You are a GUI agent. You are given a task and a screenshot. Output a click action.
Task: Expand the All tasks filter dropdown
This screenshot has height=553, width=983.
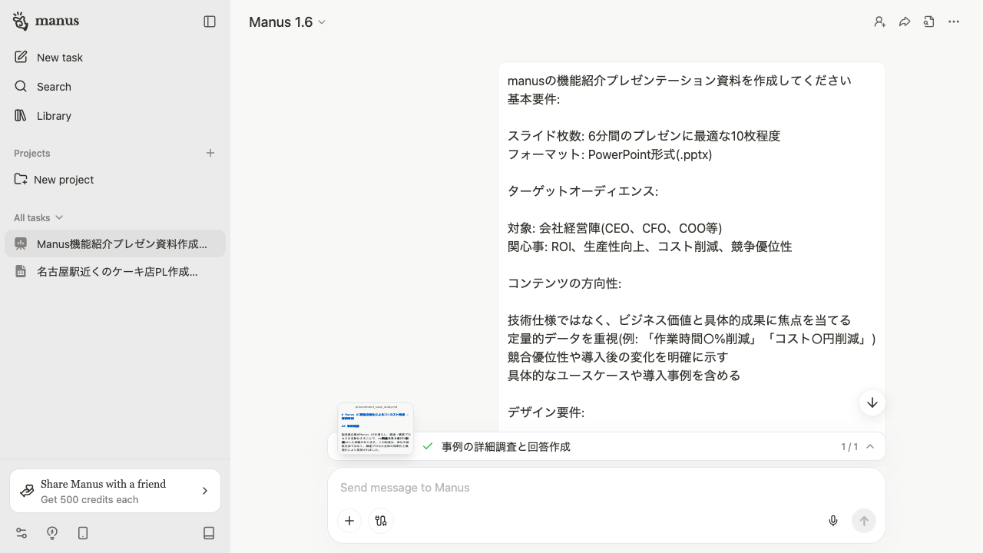[38, 218]
